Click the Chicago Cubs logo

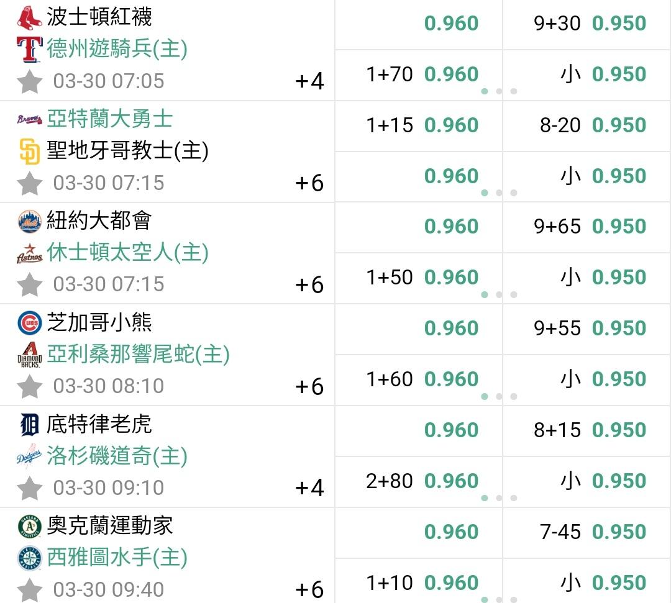tap(30, 323)
